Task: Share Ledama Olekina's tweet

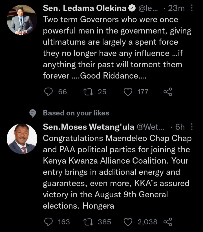Action: [x=168, y=92]
